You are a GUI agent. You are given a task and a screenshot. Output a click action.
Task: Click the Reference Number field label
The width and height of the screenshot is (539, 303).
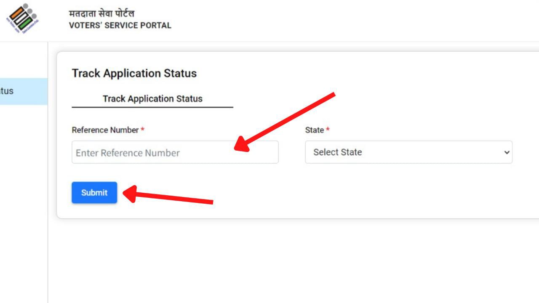pyautogui.click(x=104, y=130)
